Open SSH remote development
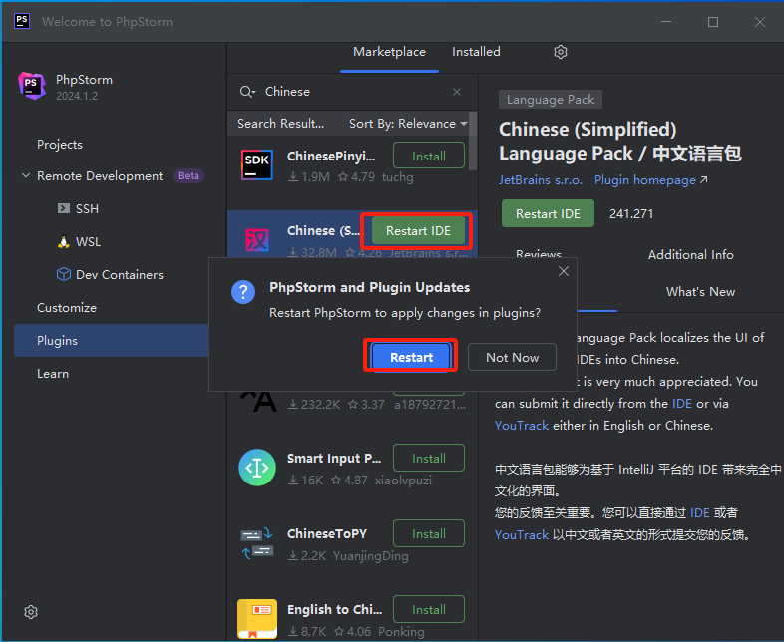 [x=87, y=208]
